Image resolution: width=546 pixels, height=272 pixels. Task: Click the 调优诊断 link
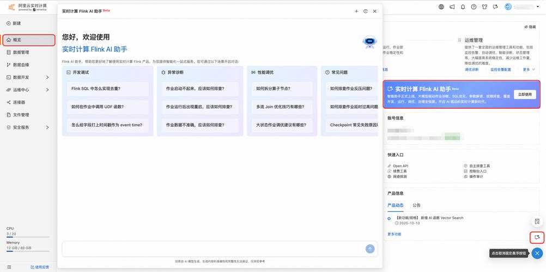pyautogui.click(x=471, y=70)
